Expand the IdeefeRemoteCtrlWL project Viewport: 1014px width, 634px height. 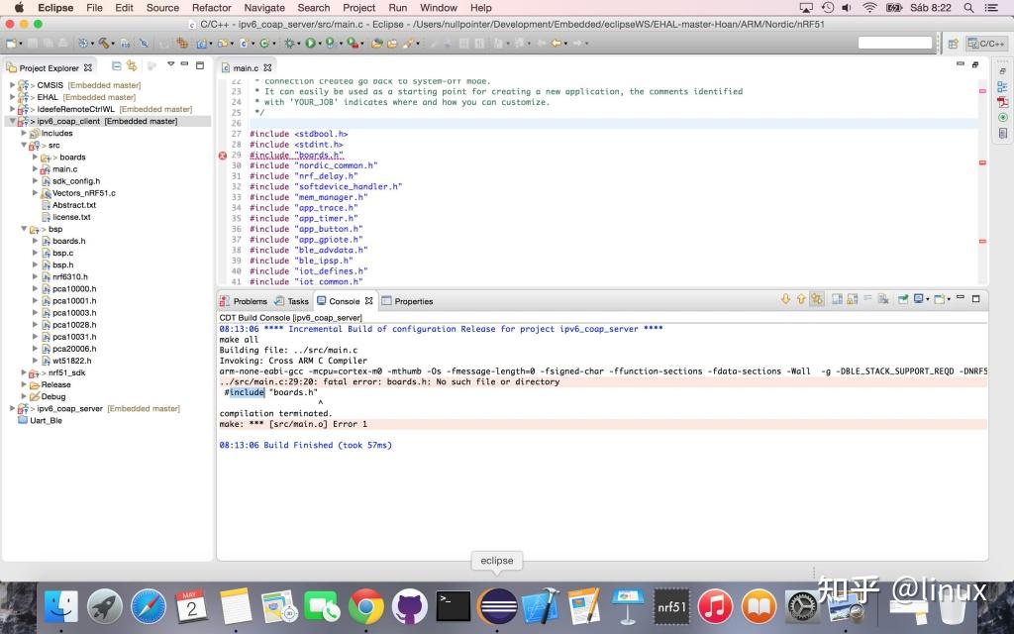(12, 109)
